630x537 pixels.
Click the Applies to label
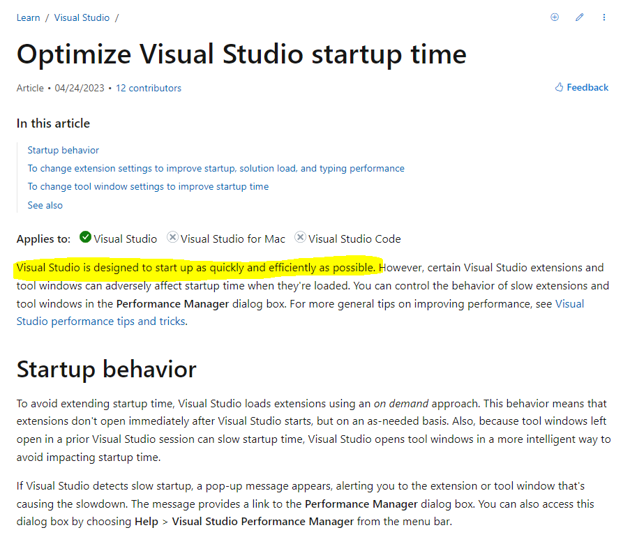(43, 239)
